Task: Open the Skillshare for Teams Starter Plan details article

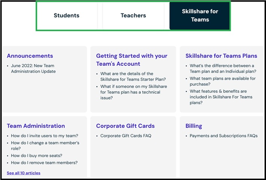Action: [133, 76]
